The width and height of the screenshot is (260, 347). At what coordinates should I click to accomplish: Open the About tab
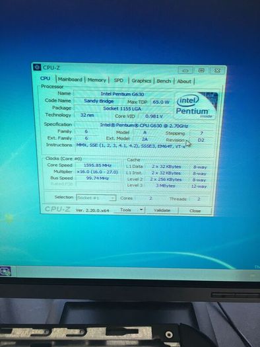click(184, 81)
